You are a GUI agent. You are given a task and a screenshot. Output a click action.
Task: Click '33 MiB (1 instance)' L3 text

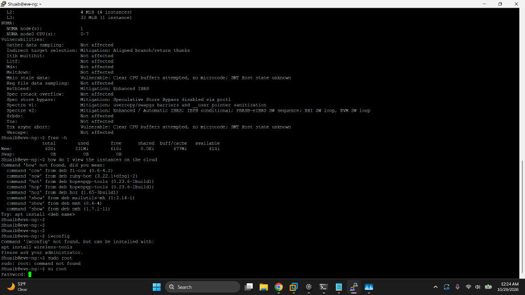[x=106, y=18]
